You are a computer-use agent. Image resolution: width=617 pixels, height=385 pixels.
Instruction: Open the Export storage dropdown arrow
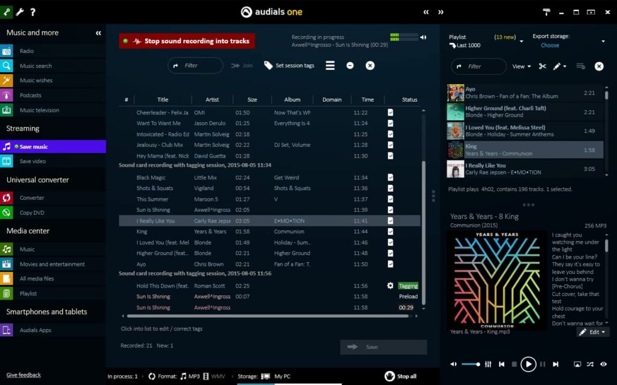603,42
